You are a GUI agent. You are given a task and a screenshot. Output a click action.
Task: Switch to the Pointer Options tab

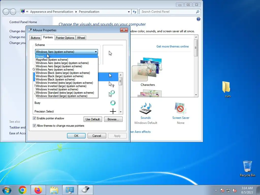point(65,38)
